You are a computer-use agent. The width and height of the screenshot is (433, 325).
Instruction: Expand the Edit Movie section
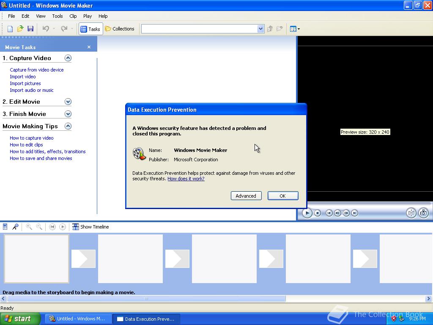pos(68,102)
